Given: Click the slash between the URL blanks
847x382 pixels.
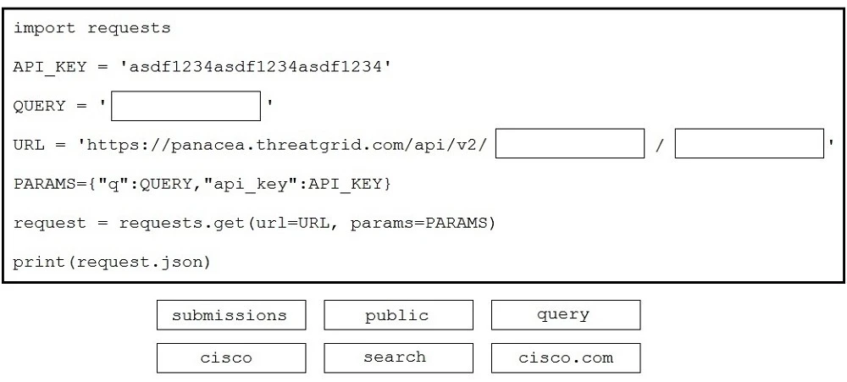Looking at the screenshot, I should [x=660, y=145].
